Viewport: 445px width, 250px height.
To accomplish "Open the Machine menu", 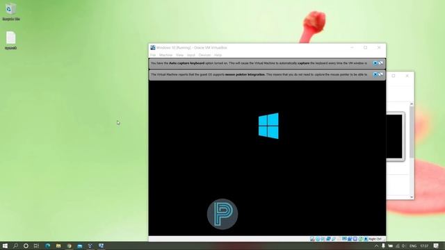I will click(x=165, y=55).
